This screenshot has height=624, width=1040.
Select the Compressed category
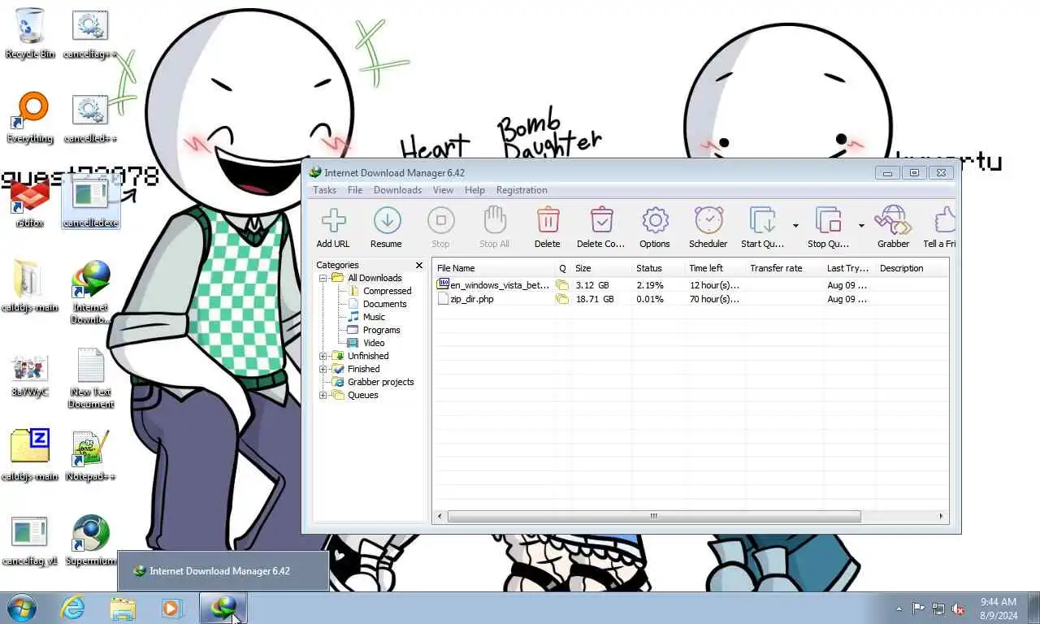[x=387, y=291]
